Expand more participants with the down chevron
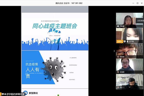This screenshot has height=96, width=144. pos(130,87)
